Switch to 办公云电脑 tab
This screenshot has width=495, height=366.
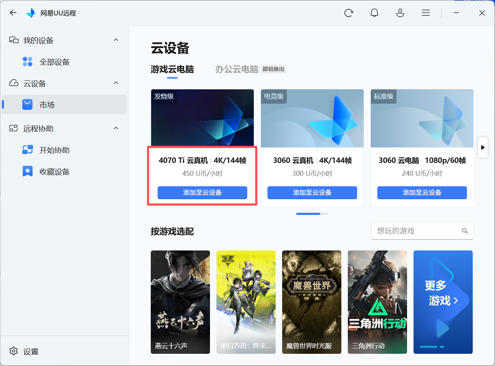(237, 69)
